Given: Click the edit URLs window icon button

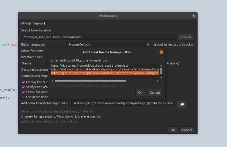Looking at the screenshot, I should pyautogui.click(x=182, y=104).
